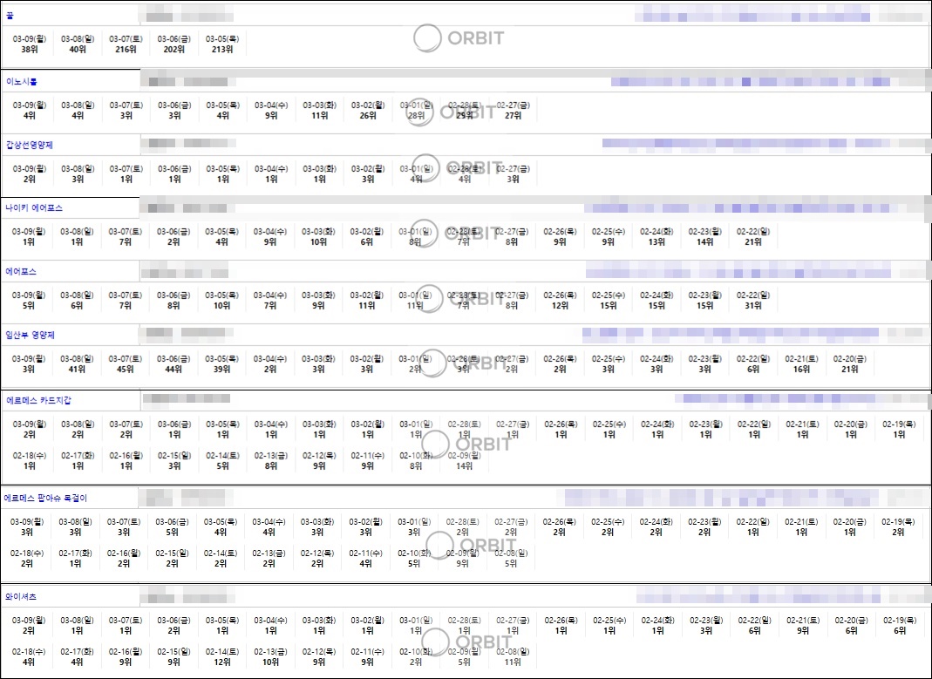The width and height of the screenshot is (932, 679).
Task: Select 와이셔츠's 02-08 cell showing 11위
Action: tap(511, 656)
